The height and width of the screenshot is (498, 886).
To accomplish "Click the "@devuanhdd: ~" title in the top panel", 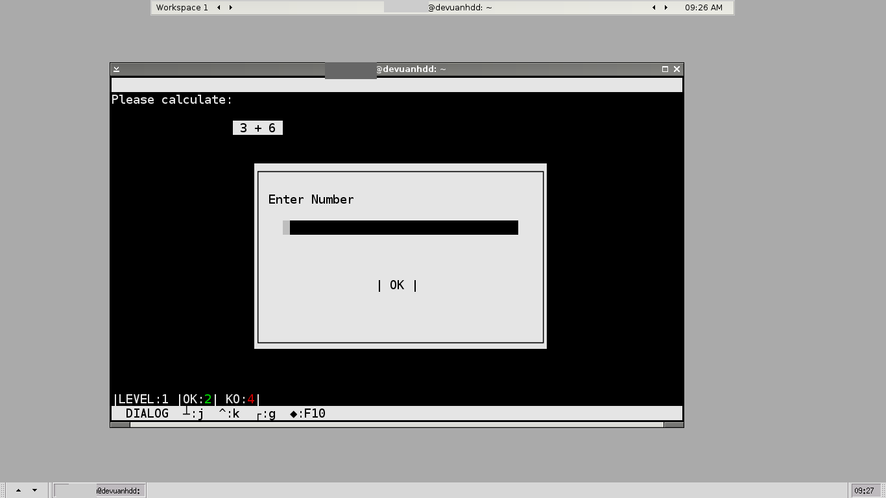I will (459, 8).
